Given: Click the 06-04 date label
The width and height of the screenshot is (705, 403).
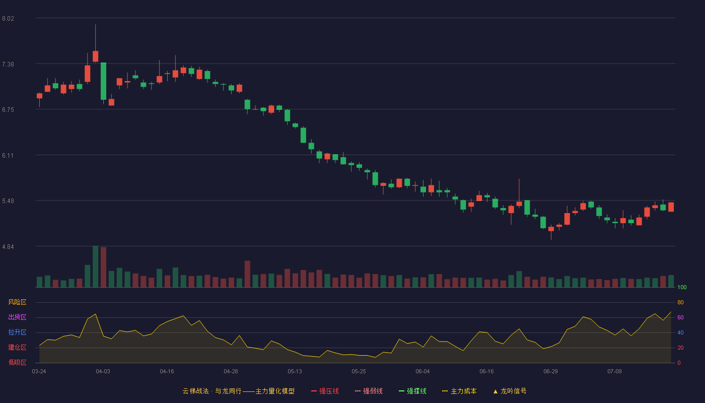Looking at the screenshot, I should 422,371.
